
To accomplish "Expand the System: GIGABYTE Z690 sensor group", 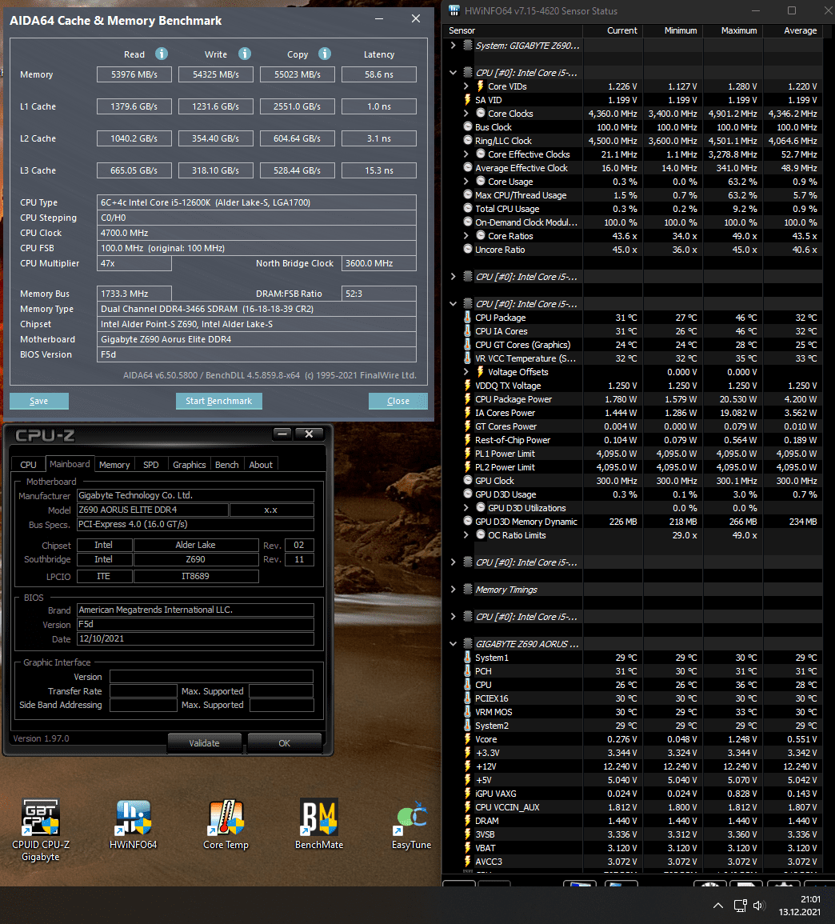I will (x=453, y=46).
